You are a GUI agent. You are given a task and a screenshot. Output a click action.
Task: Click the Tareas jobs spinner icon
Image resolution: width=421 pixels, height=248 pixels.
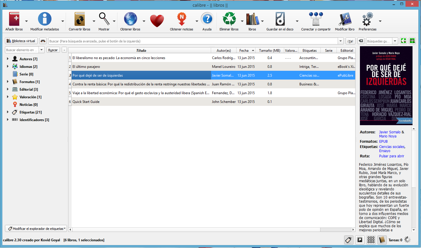pos(408,240)
